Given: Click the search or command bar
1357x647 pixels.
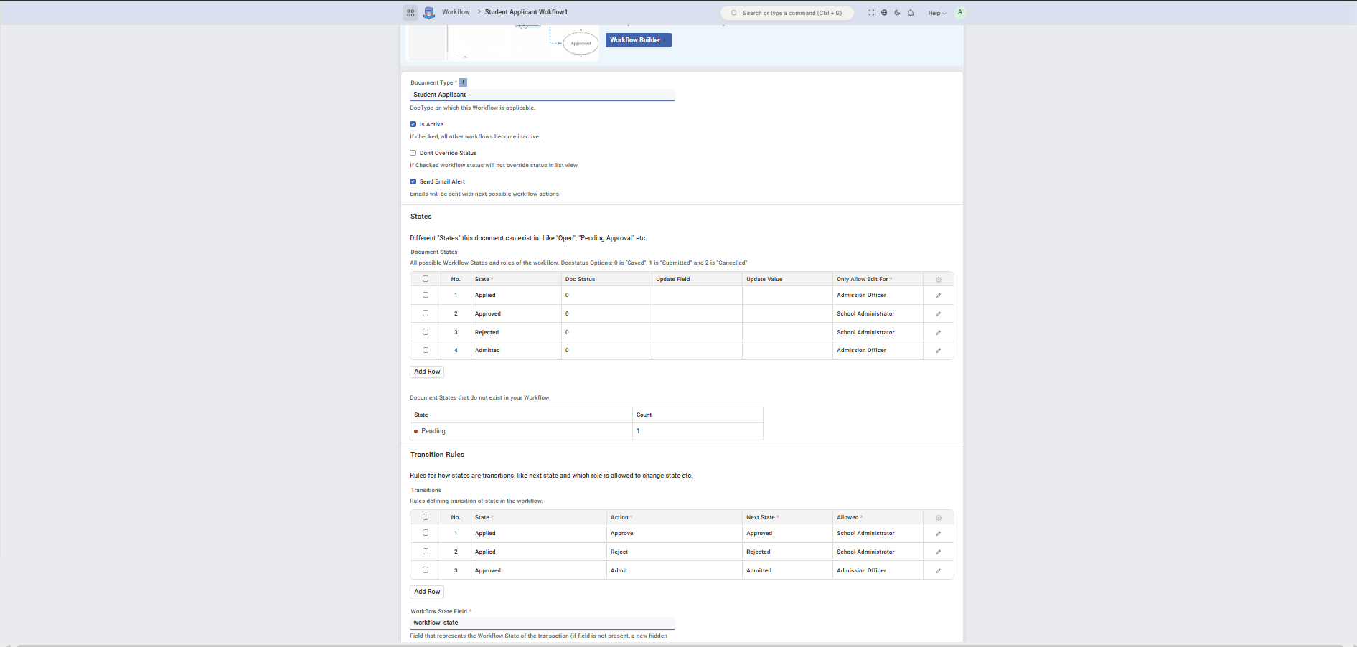Looking at the screenshot, I should pos(787,13).
